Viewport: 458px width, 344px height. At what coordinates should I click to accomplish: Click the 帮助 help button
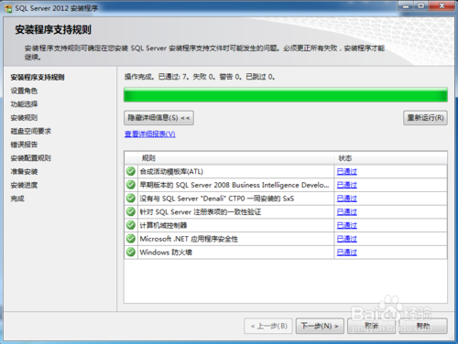[423, 326]
